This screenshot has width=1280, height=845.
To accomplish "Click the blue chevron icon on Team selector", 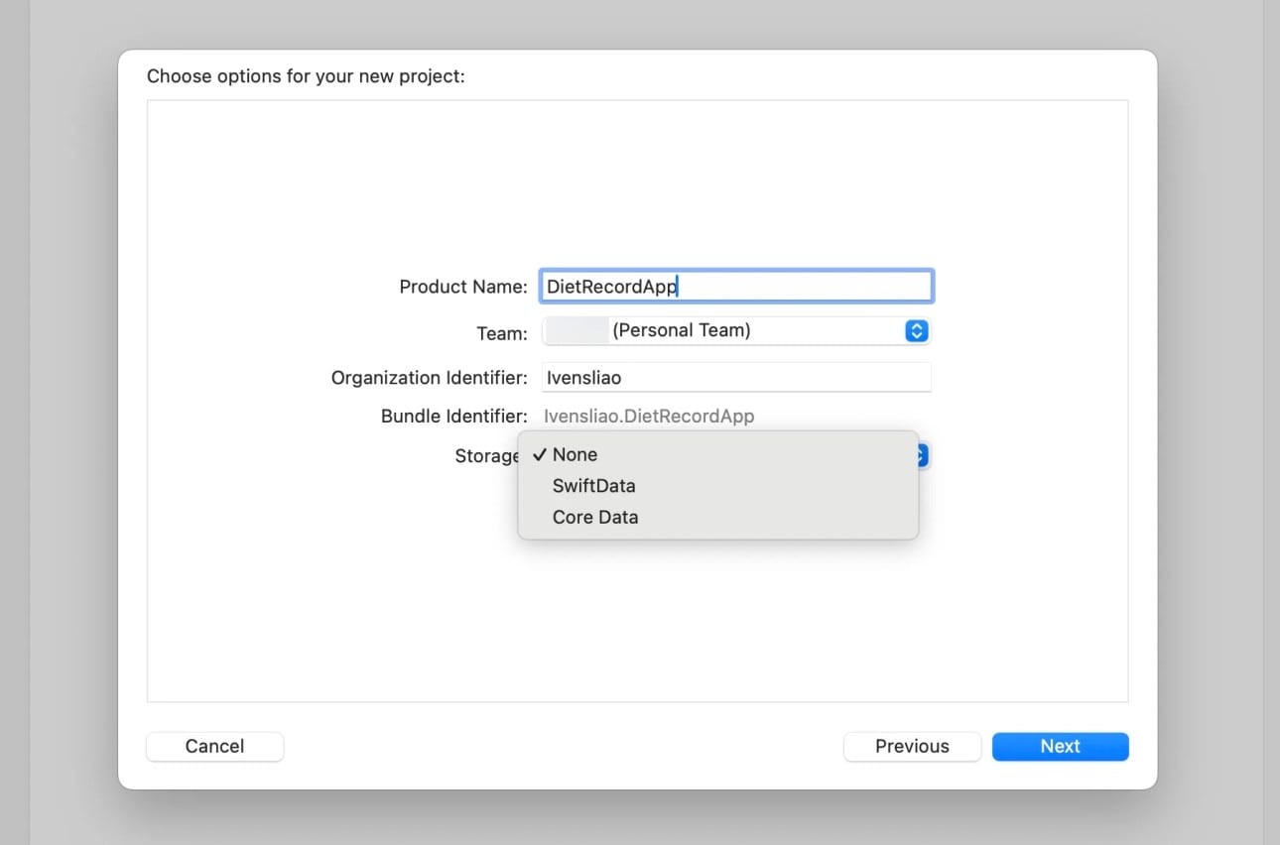I will pyautogui.click(x=916, y=331).
